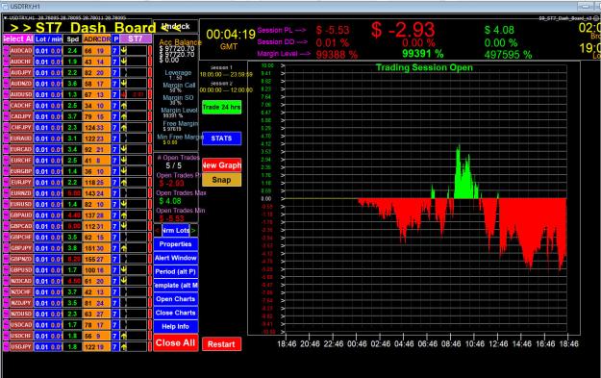
Task: Click the down arrow in the GBPCAD row
Action: click(124, 226)
